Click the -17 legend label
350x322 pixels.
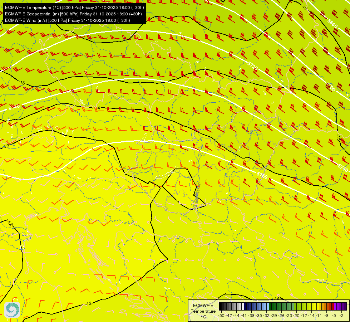(304, 316)
